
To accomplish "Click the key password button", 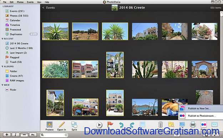I will (33, 135).
